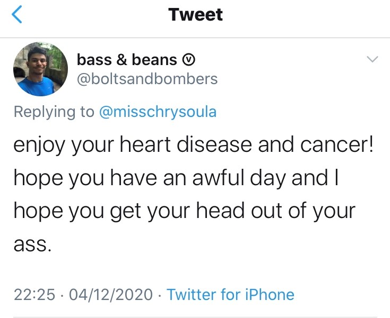Screen dimensions: 390x318
Task: Click the Twitter for iPhone source link
Action: 230,294
